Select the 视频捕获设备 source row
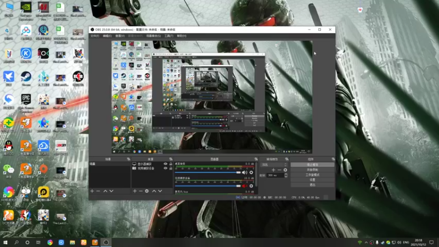The height and width of the screenshot is (247, 439). coord(152,169)
